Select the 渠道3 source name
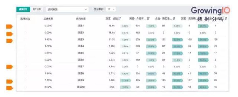Image resolution: width=238 pixels, height=97 pixels. tap(81, 39)
